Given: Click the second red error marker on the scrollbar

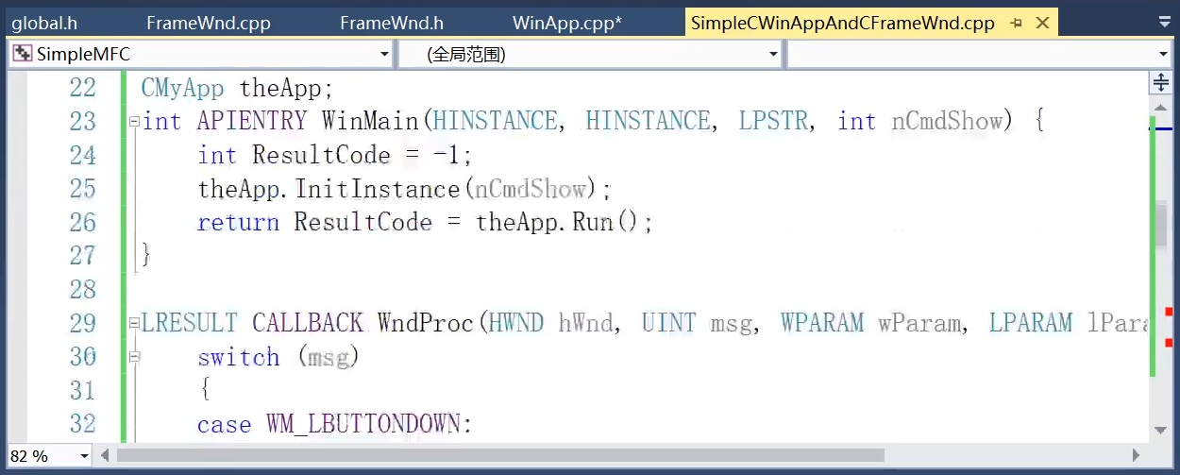Looking at the screenshot, I should (x=1169, y=343).
